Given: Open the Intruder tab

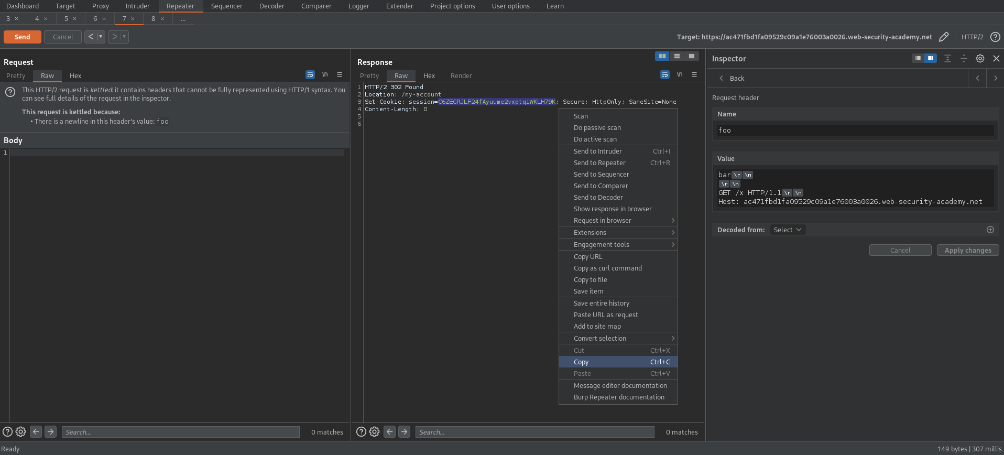Looking at the screenshot, I should coord(137,6).
